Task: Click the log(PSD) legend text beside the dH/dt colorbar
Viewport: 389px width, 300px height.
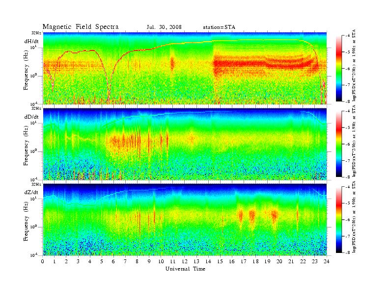Action: point(354,65)
